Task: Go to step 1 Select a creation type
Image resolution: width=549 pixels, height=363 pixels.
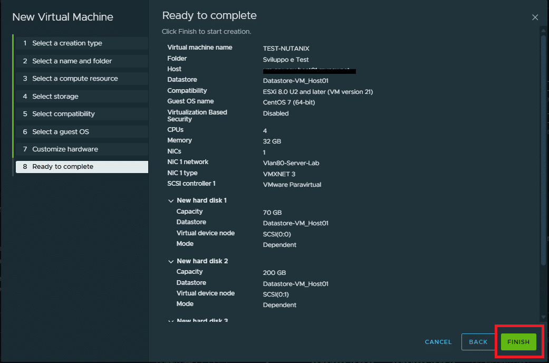Action: click(67, 43)
